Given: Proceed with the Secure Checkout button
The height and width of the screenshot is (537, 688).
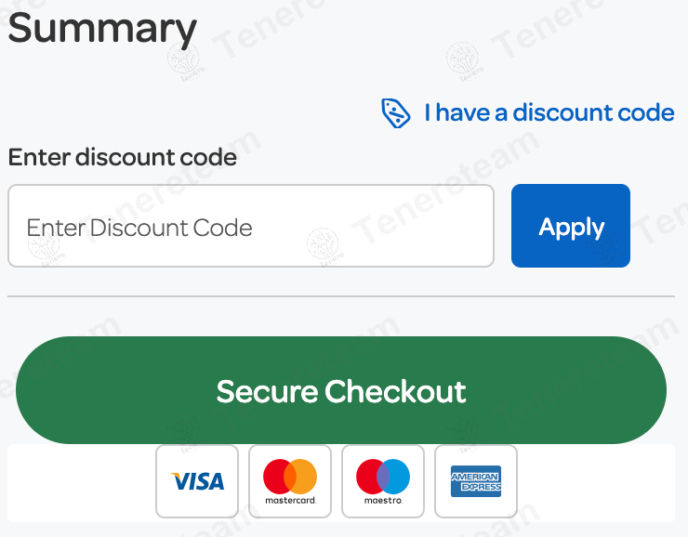Looking at the screenshot, I should point(341,391).
